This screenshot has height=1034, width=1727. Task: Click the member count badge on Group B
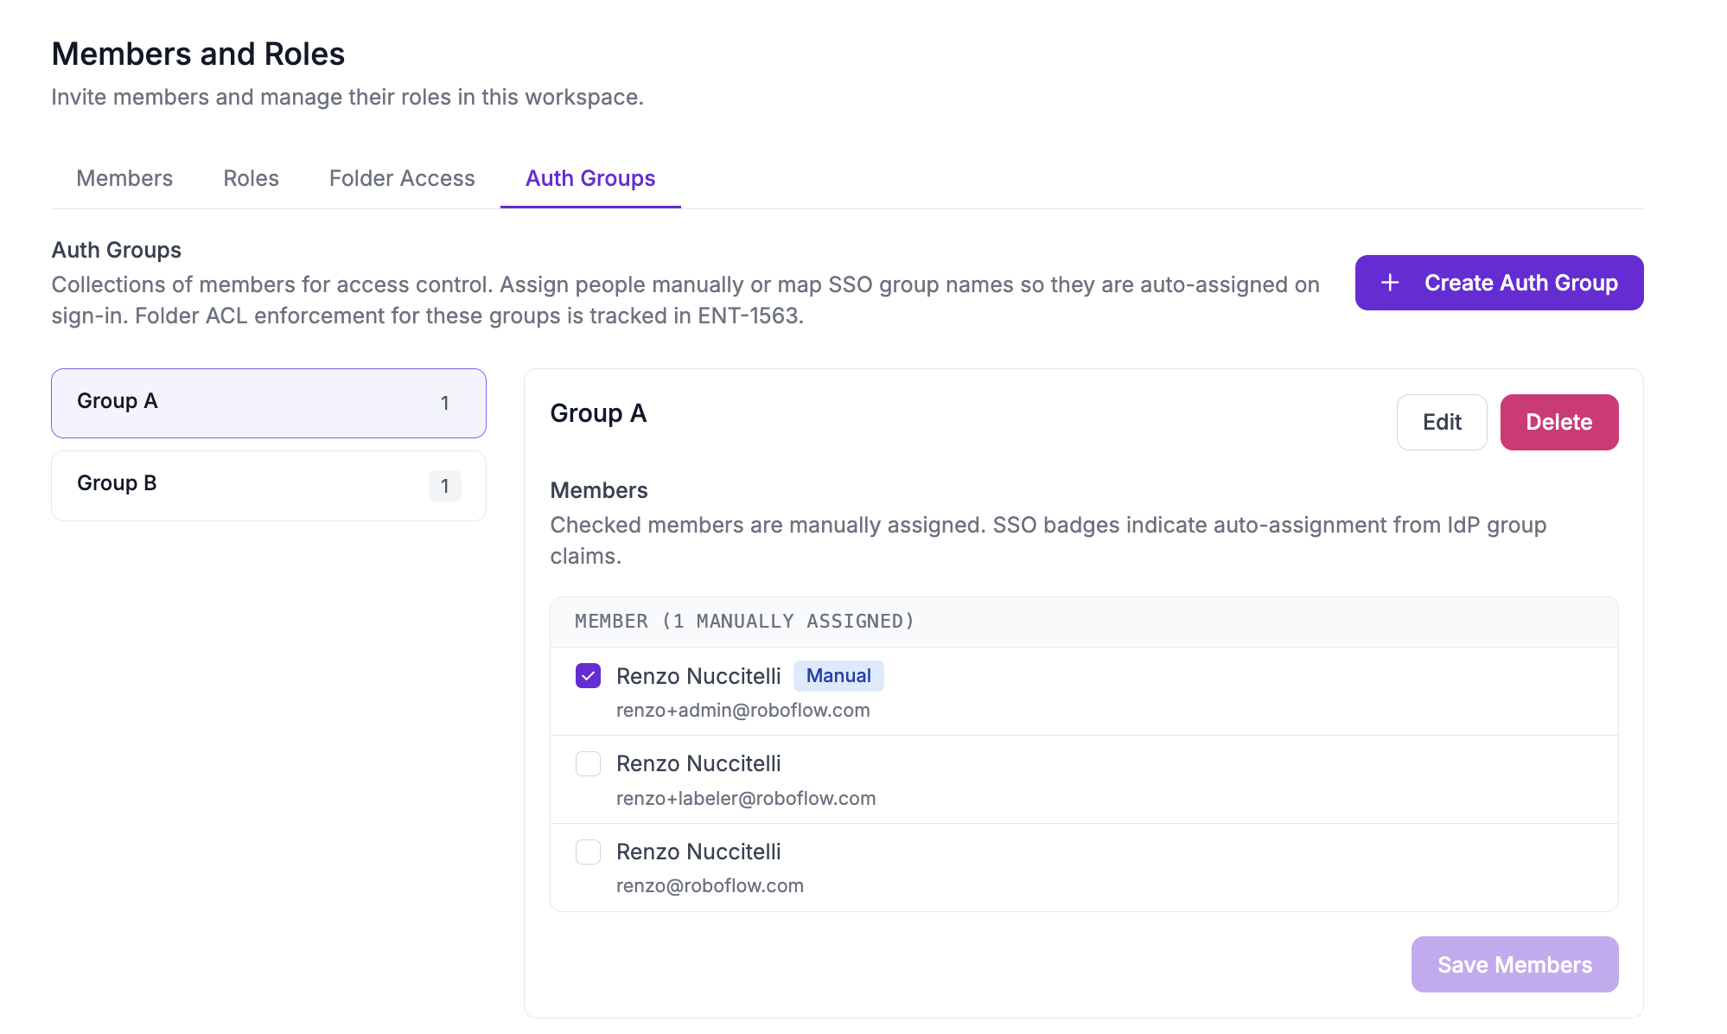[x=445, y=486]
